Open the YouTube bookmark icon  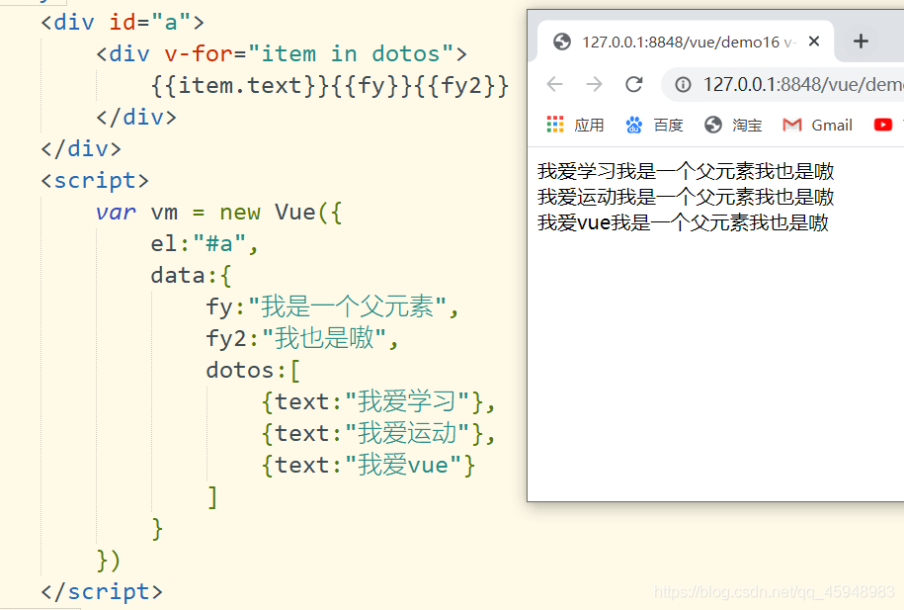[882, 125]
